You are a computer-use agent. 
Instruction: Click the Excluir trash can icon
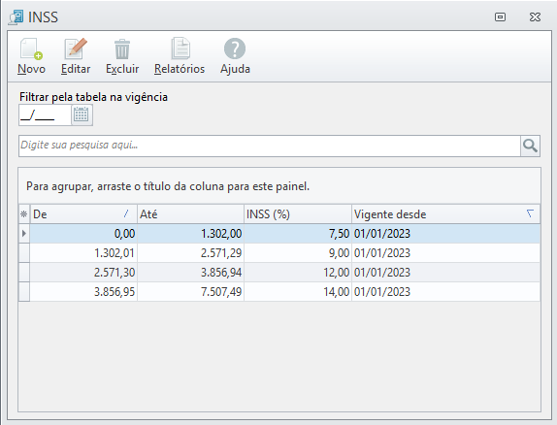tap(122, 49)
